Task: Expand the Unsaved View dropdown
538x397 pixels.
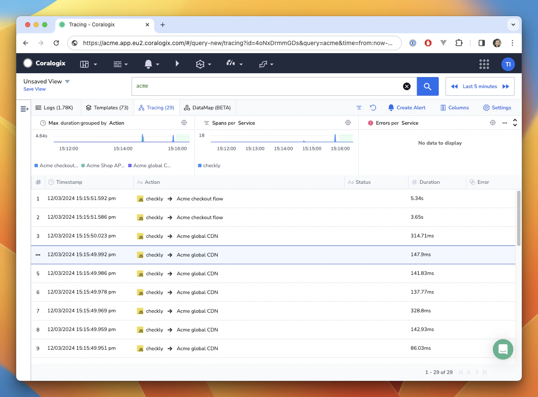Action: pos(67,81)
